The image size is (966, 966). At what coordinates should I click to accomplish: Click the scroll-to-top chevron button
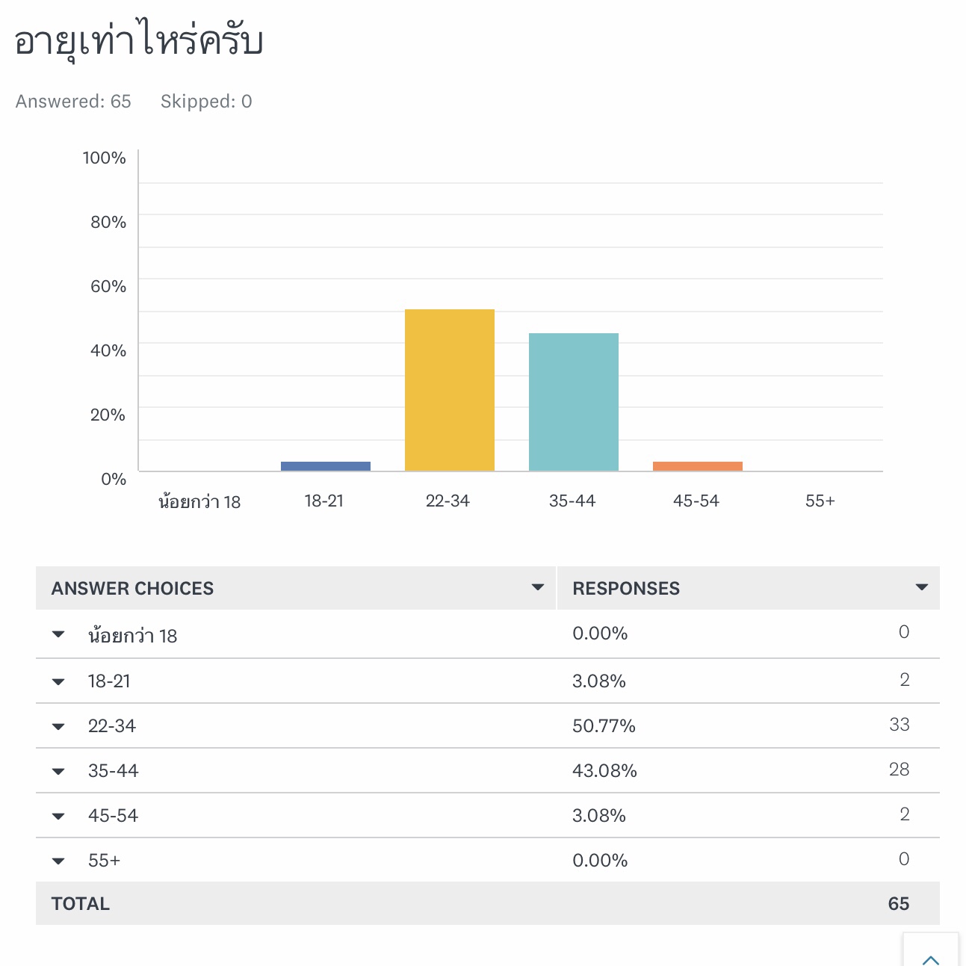click(x=930, y=956)
